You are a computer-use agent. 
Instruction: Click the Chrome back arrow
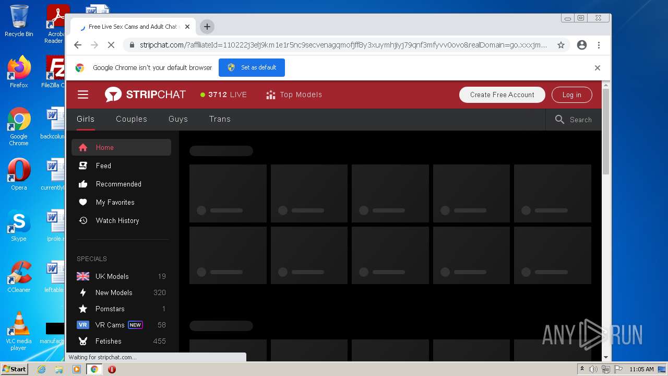[78, 45]
